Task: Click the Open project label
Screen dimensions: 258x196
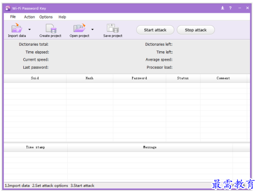Action: click(x=79, y=36)
